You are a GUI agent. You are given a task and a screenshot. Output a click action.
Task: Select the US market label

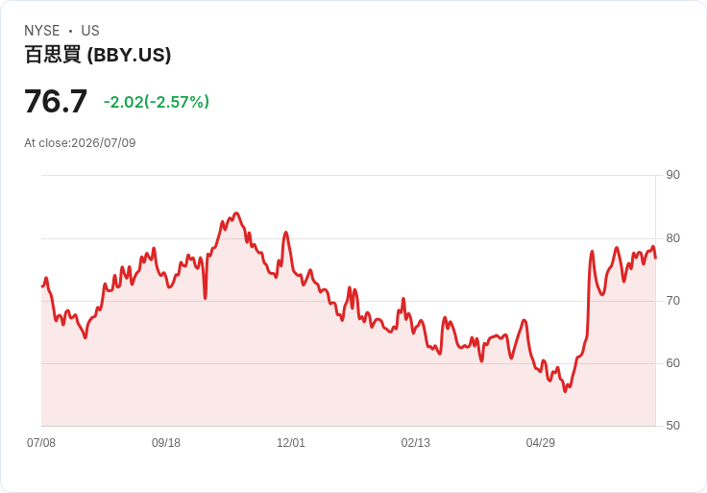coord(90,31)
